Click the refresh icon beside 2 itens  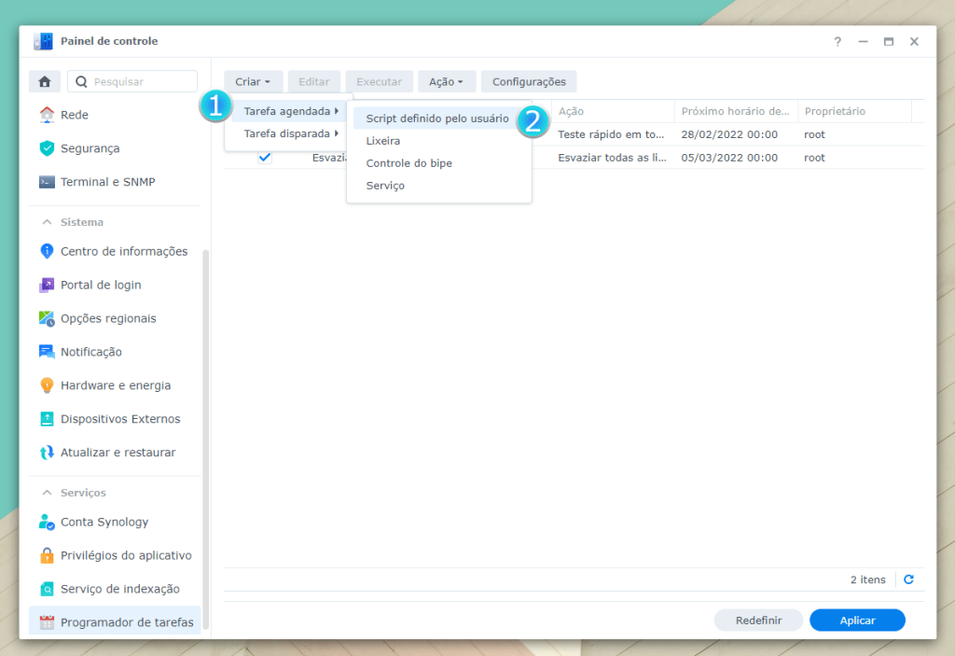click(x=908, y=579)
